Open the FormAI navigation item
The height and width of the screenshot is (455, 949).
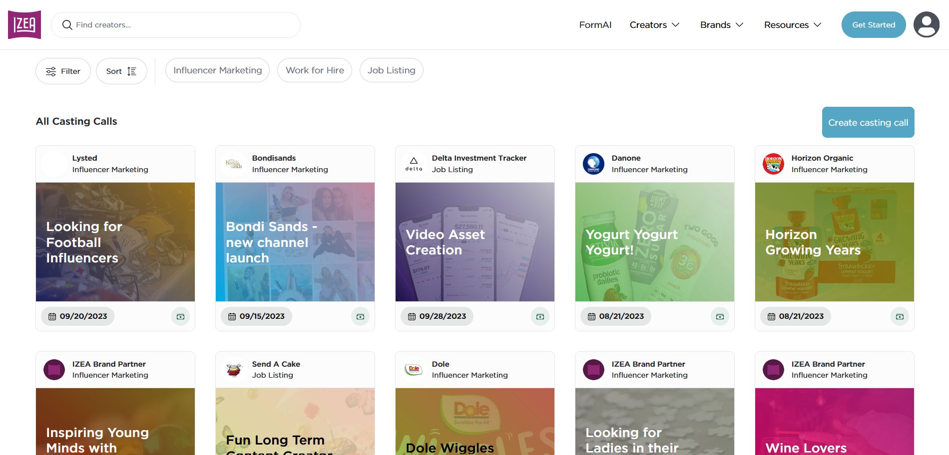tap(595, 25)
